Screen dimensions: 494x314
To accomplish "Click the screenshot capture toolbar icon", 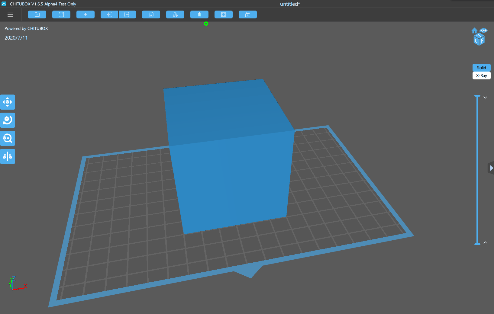I will click(86, 14).
